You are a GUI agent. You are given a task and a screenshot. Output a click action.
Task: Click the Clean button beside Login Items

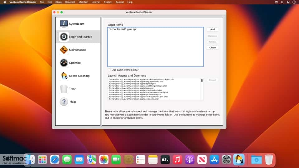click(x=212, y=48)
